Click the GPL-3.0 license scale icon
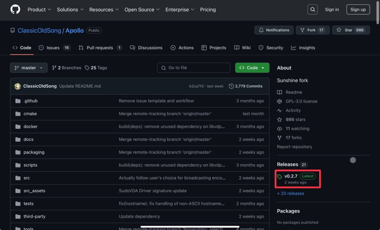This screenshot has height=230, width=380. (x=279, y=101)
